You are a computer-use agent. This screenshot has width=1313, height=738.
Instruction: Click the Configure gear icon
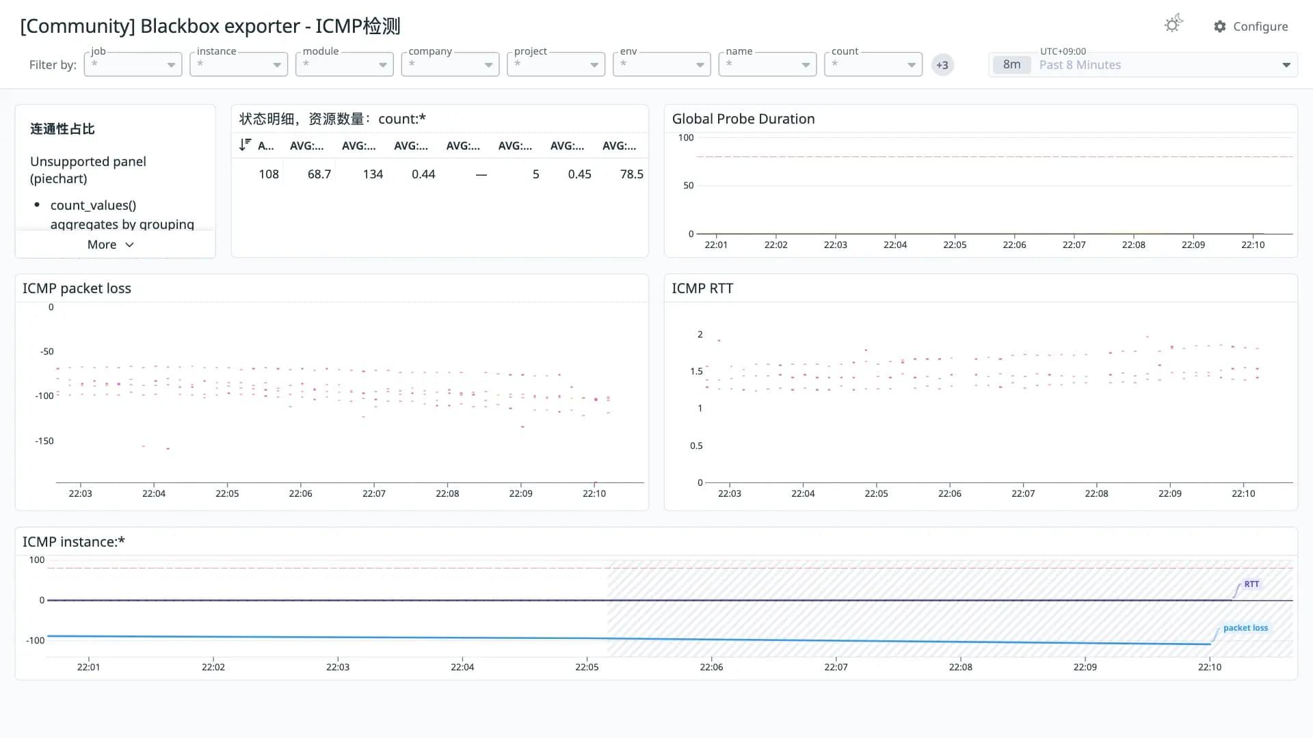(1220, 26)
